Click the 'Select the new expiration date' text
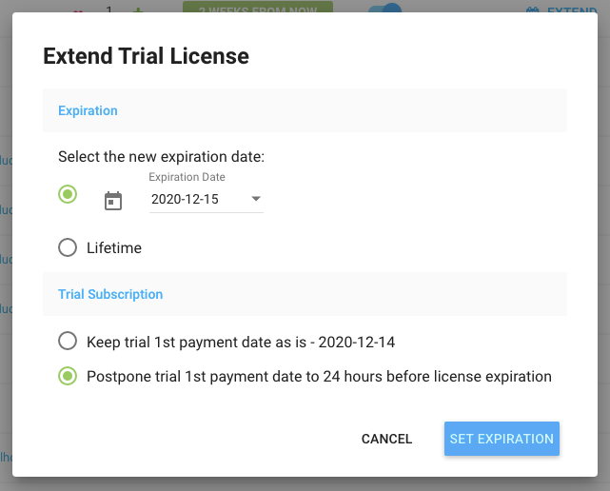The image size is (610, 491). pos(161,156)
